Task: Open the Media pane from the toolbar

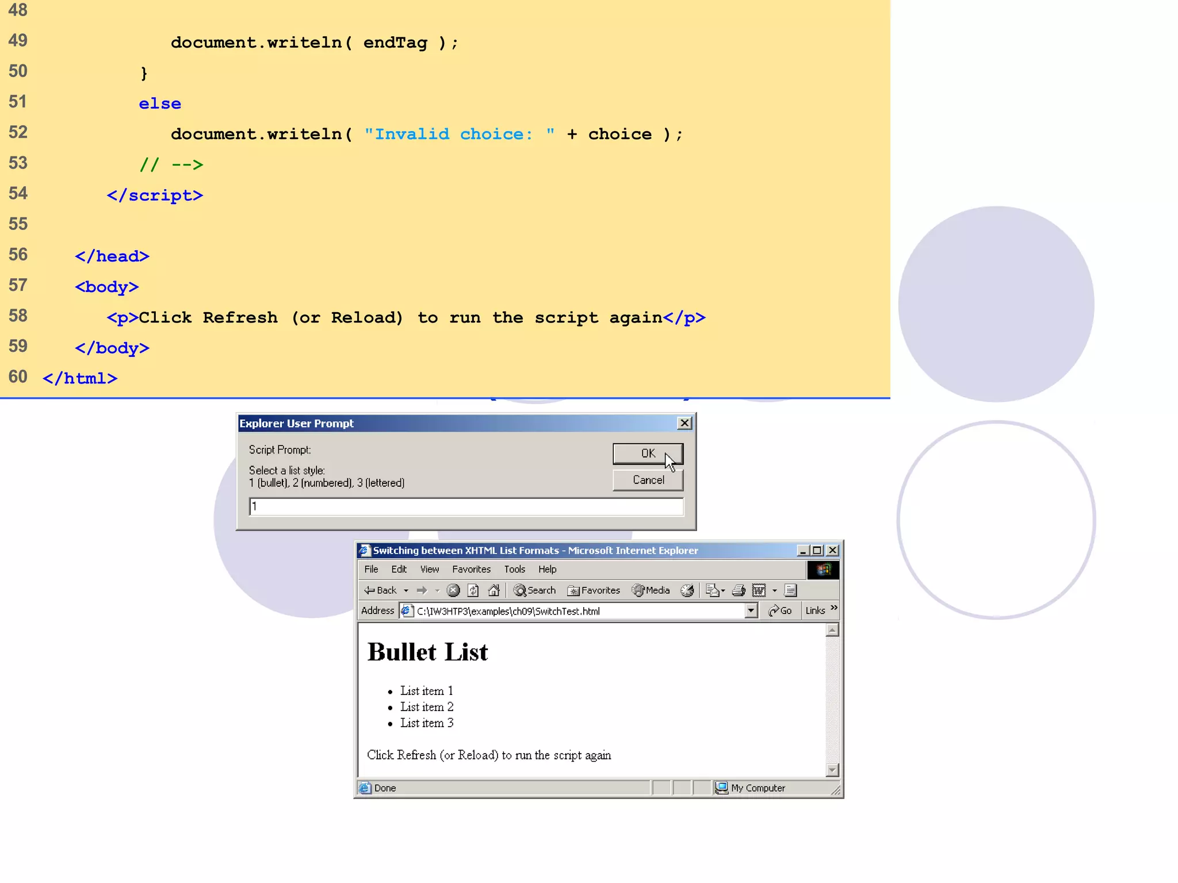Action: coord(651,590)
